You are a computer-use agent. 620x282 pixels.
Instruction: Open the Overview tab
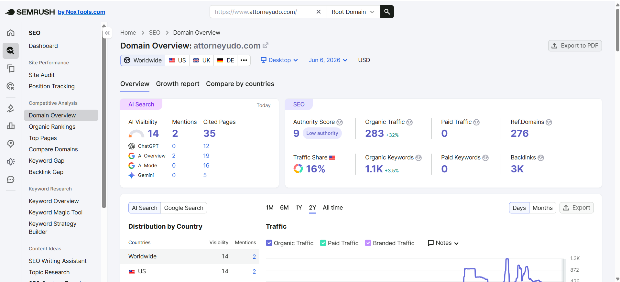135,84
